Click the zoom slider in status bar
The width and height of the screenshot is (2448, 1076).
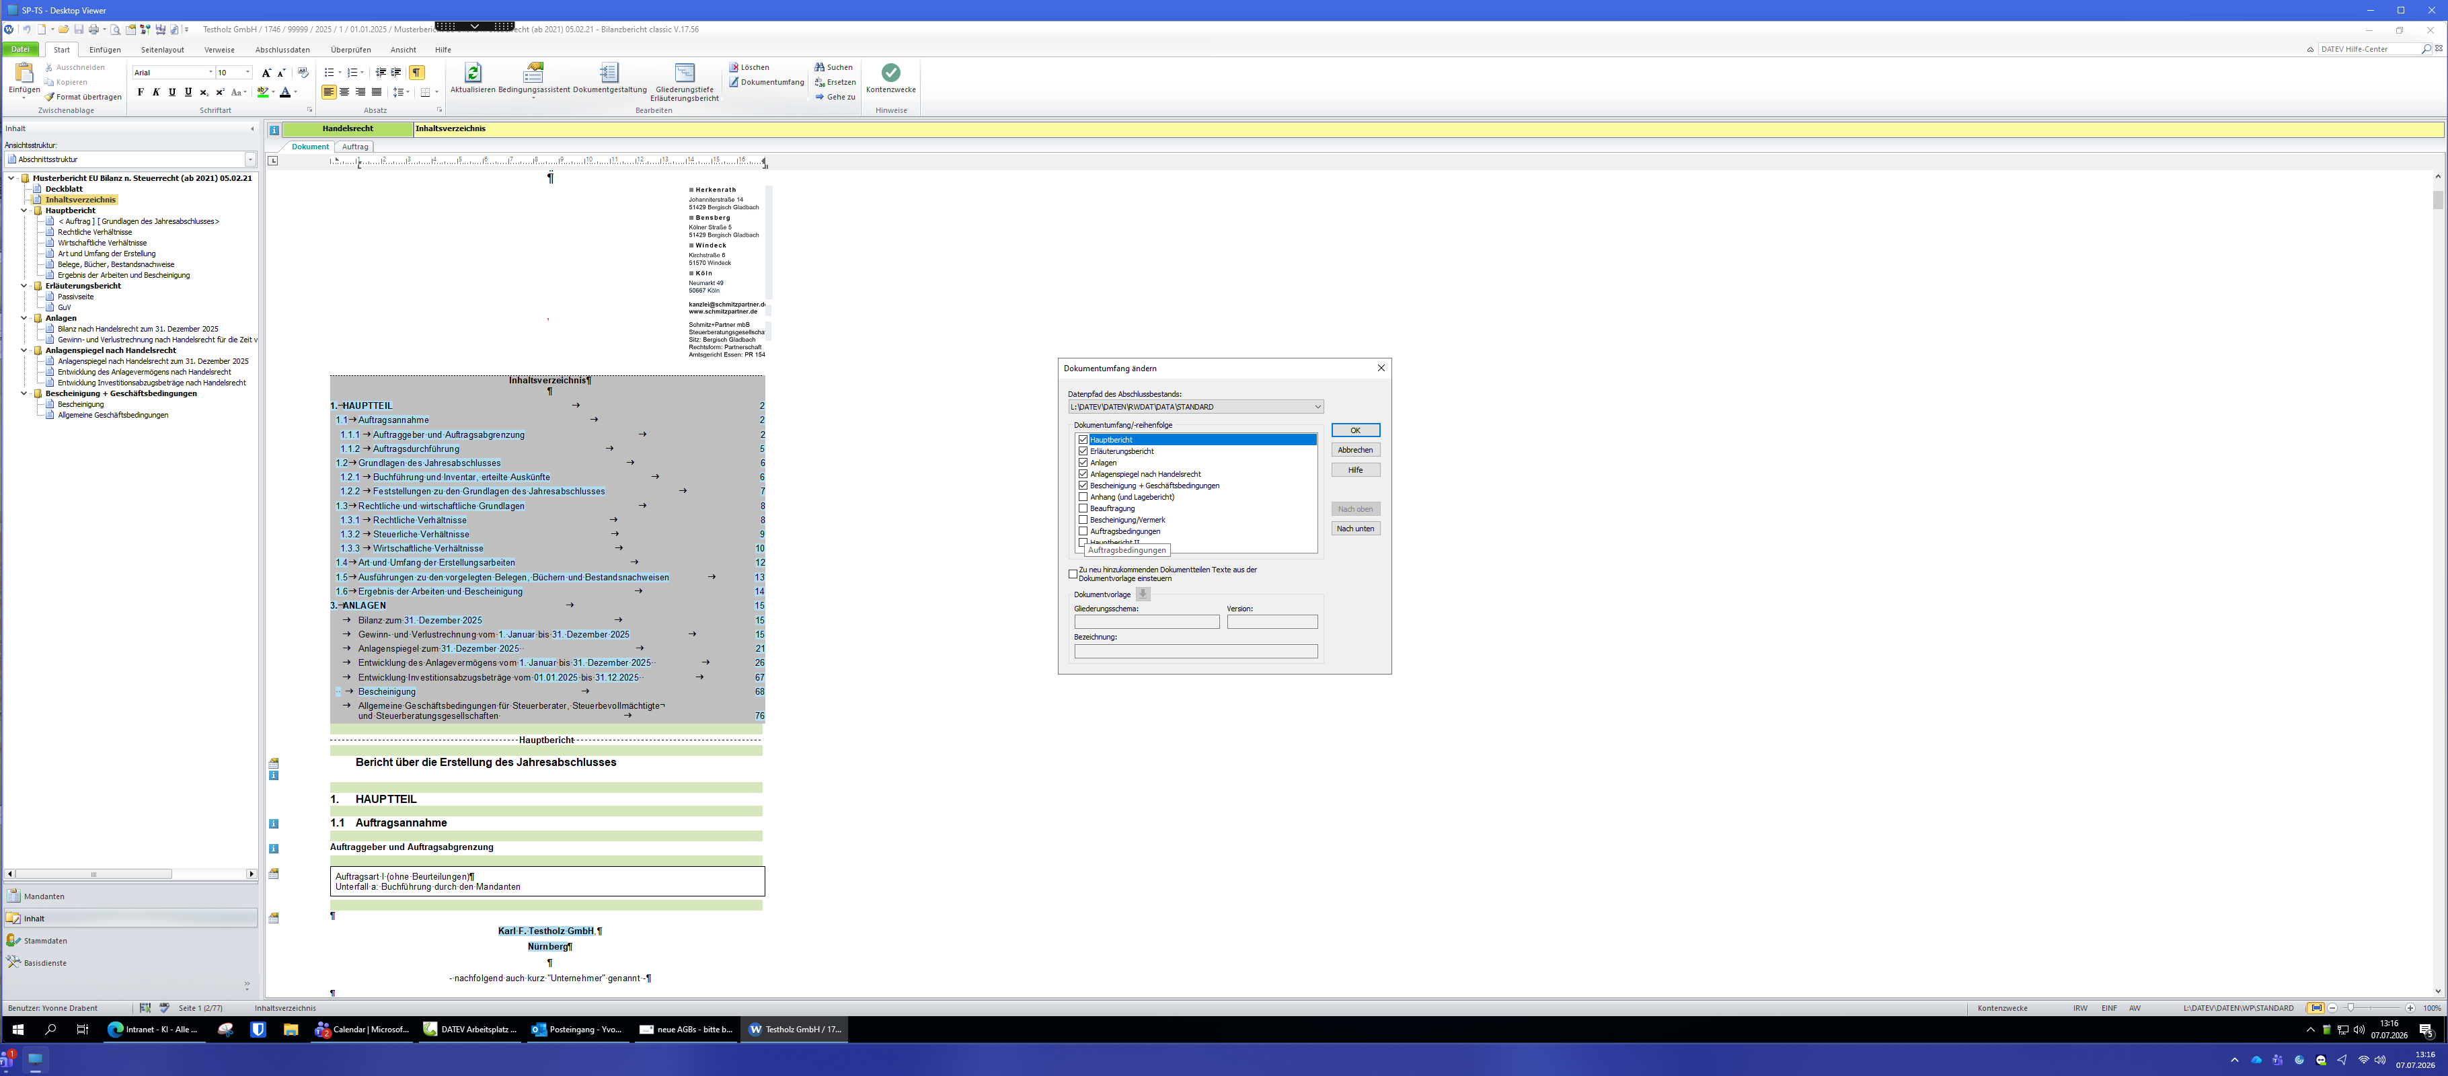coord(2370,1007)
